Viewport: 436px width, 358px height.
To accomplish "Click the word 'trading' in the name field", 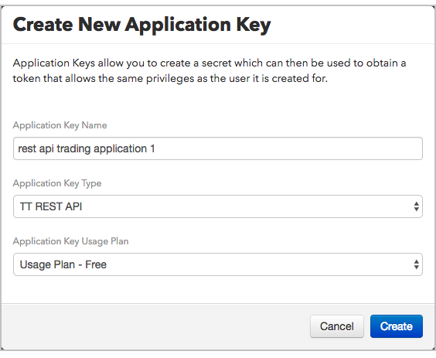I will (x=73, y=148).
